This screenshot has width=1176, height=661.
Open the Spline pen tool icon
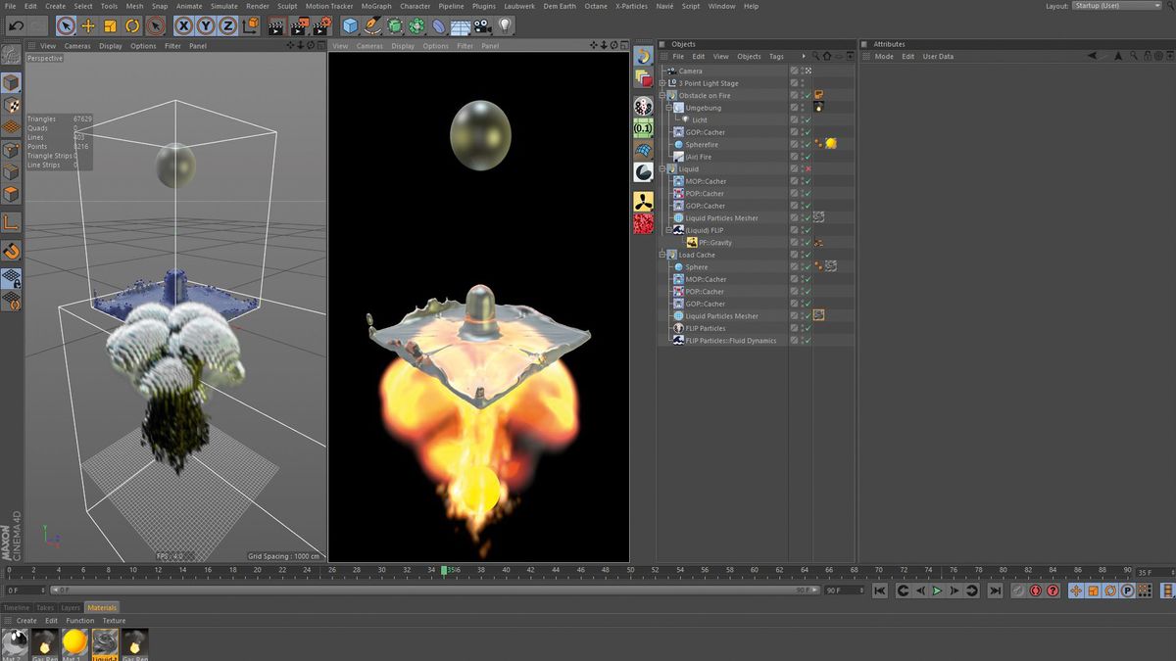[371, 26]
